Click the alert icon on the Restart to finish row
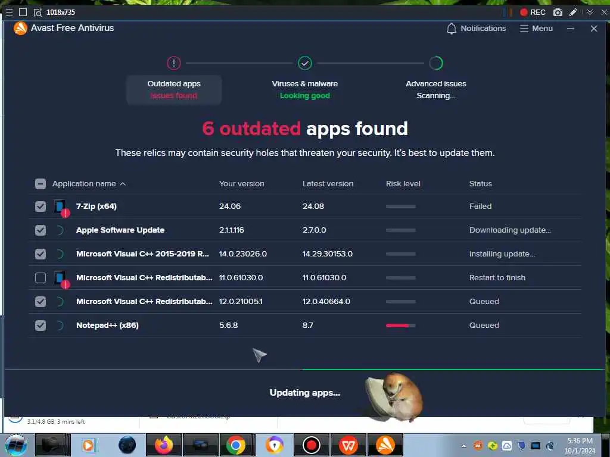 coord(61,279)
